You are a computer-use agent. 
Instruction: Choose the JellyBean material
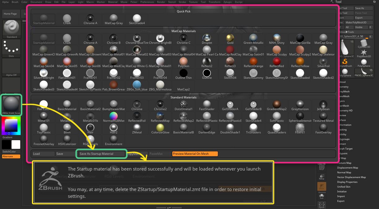[x=323, y=105]
